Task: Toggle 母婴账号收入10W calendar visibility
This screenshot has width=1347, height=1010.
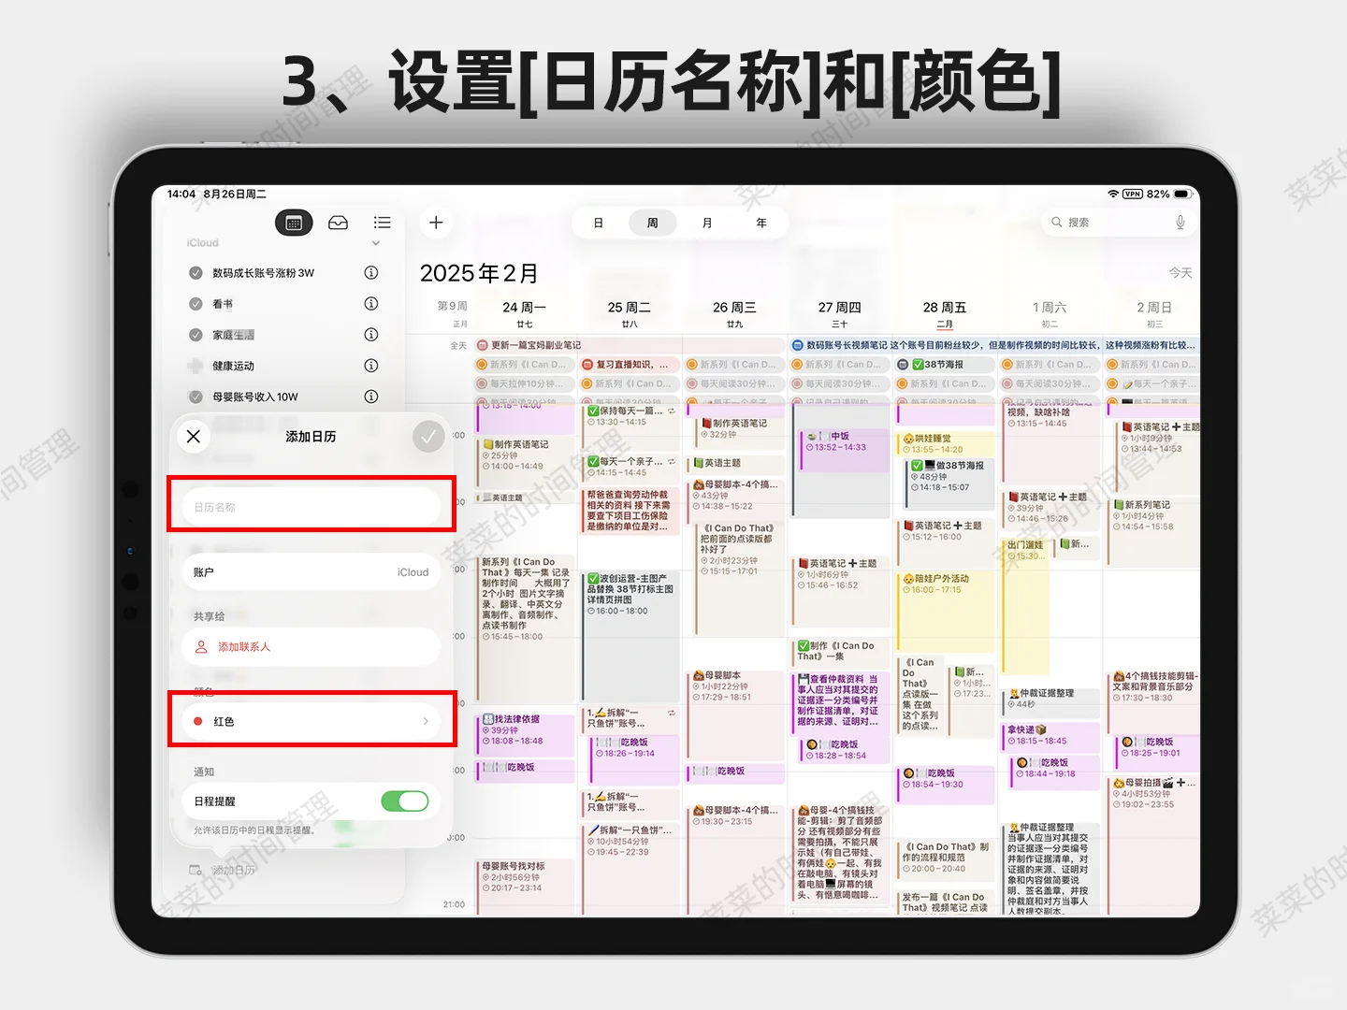Action: (x=196, y=397)
